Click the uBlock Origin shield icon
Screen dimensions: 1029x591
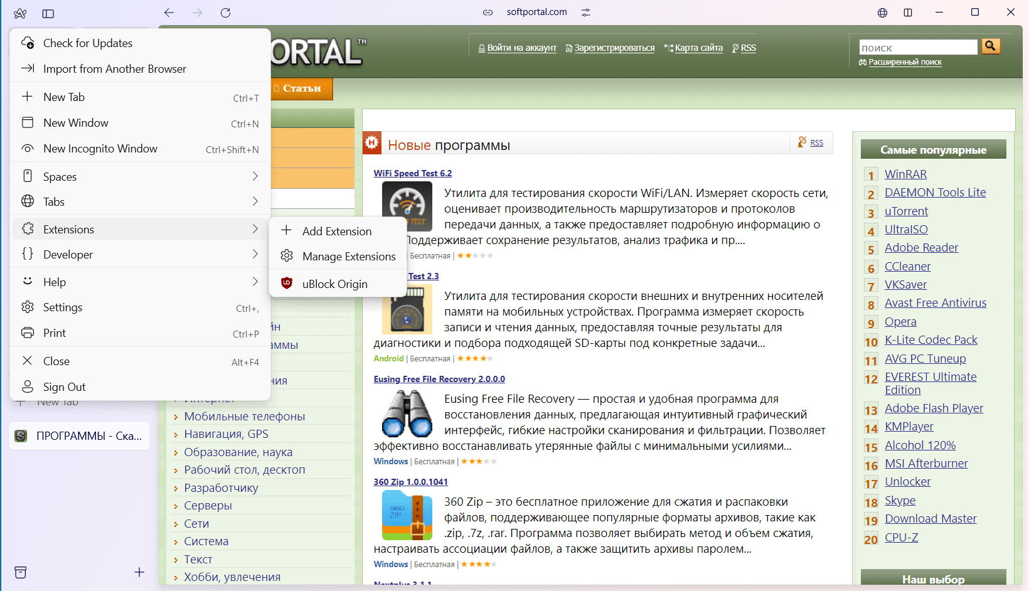pos(287,284)
